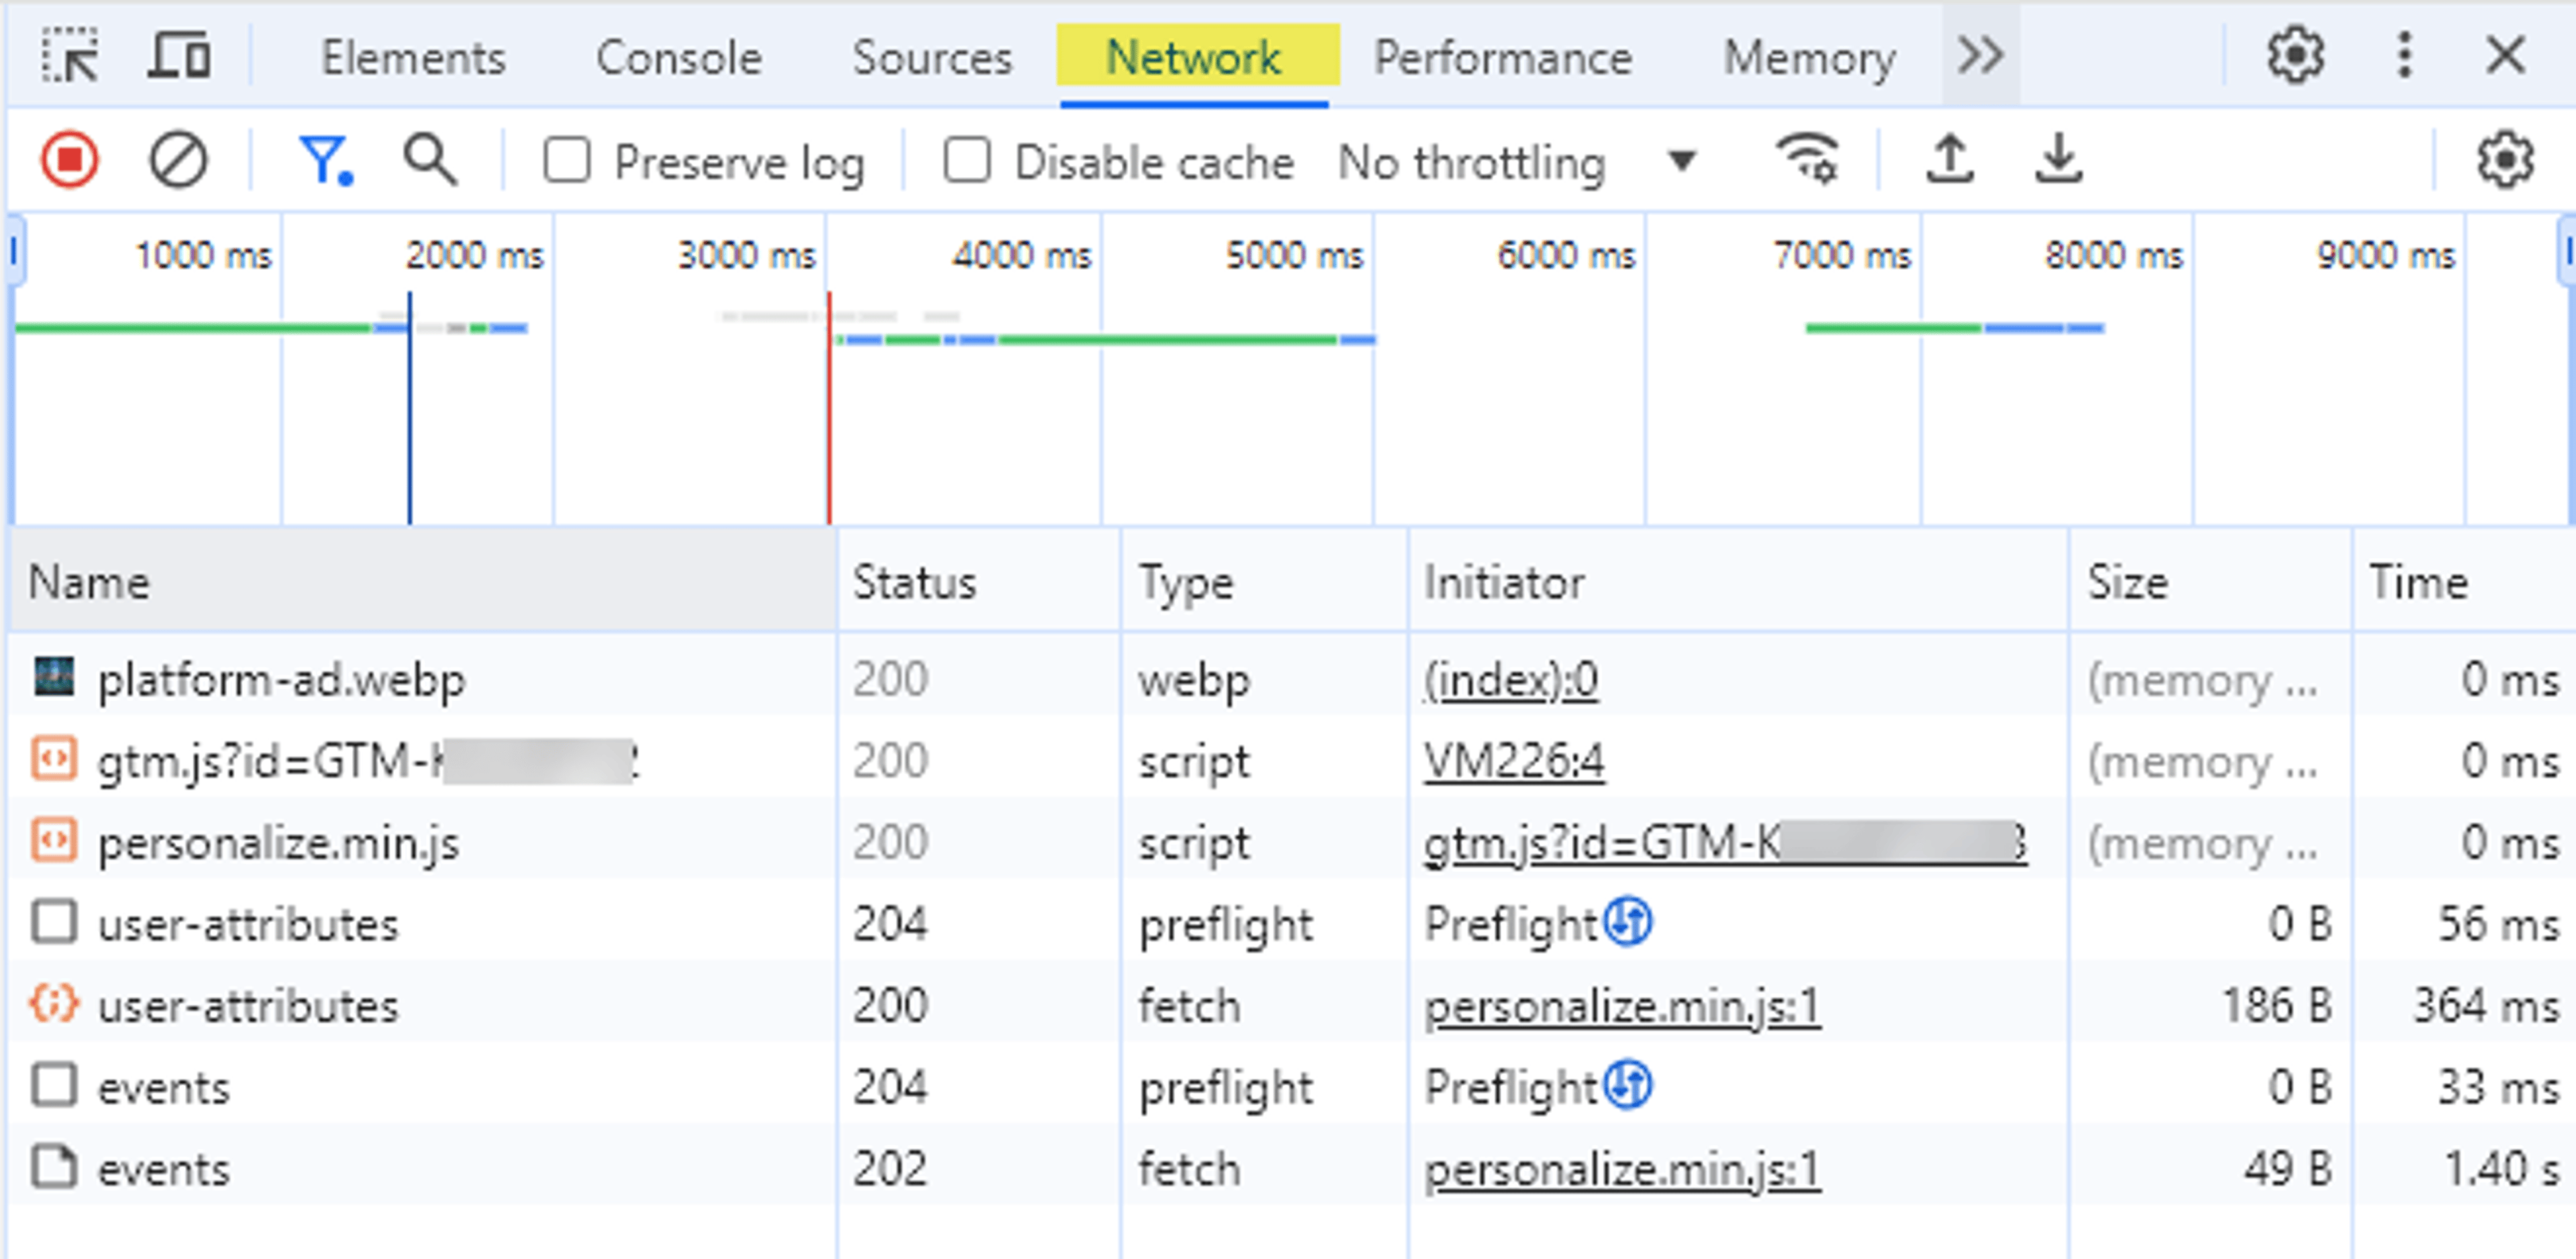Import HAR file upload icon
2576x1259 pixels.
(1950, 159)
